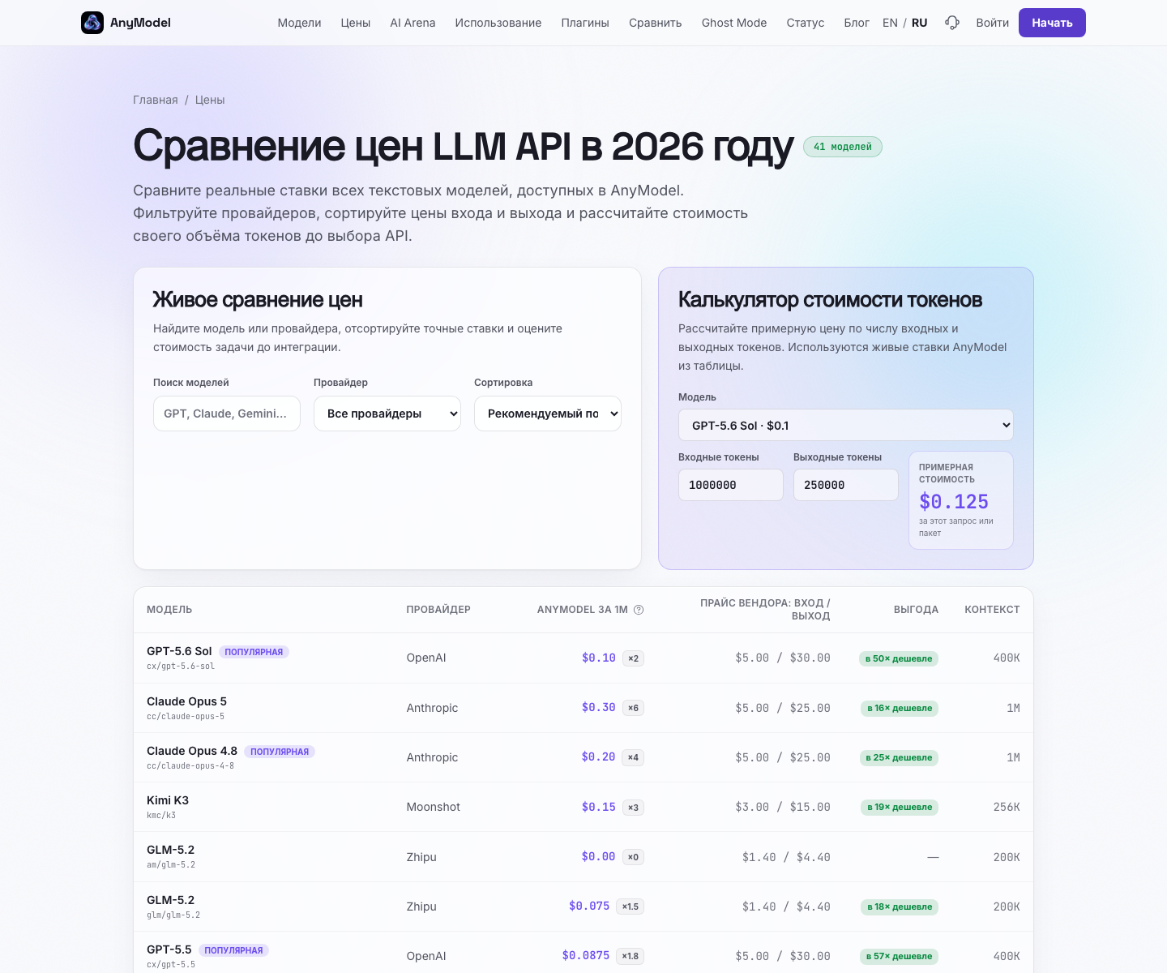
Task: Click the cx/gpt-5.6-sol model ID
Action: [x=181, y=667]
